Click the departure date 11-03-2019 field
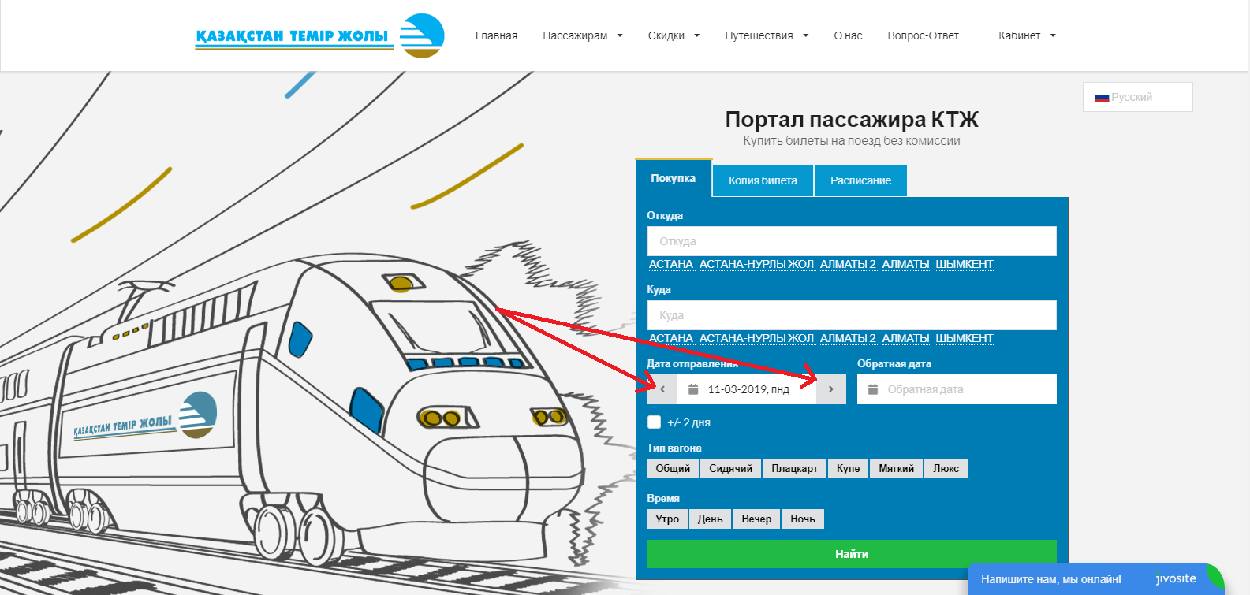 click(747, 389)
